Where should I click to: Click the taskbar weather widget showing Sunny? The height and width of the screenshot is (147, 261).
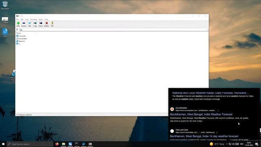pos(217,144)
